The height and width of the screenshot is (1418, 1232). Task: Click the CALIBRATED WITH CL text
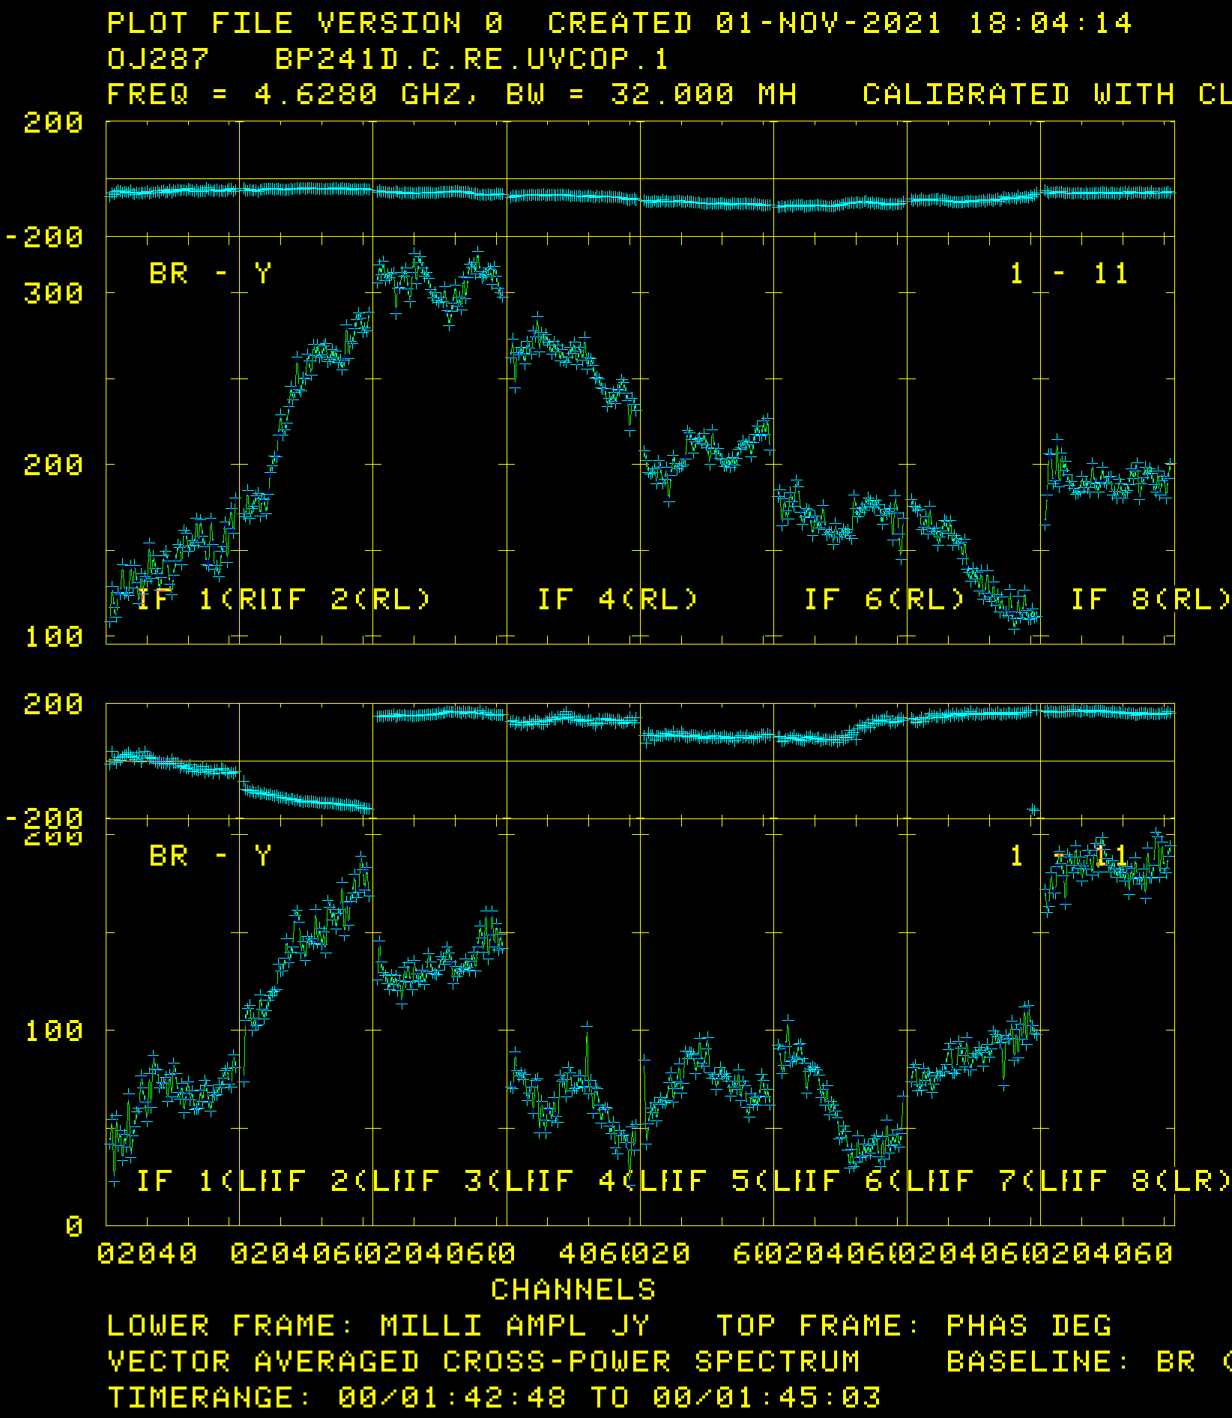1045,95
